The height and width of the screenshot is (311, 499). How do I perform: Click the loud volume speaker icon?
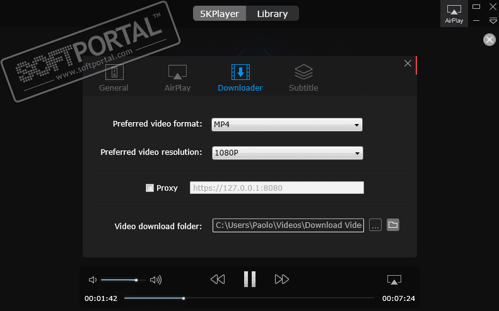(156, 280)
